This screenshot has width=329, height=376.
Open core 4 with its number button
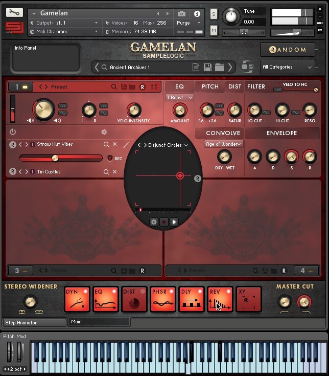pyautogui.click(x=306, y=271)
